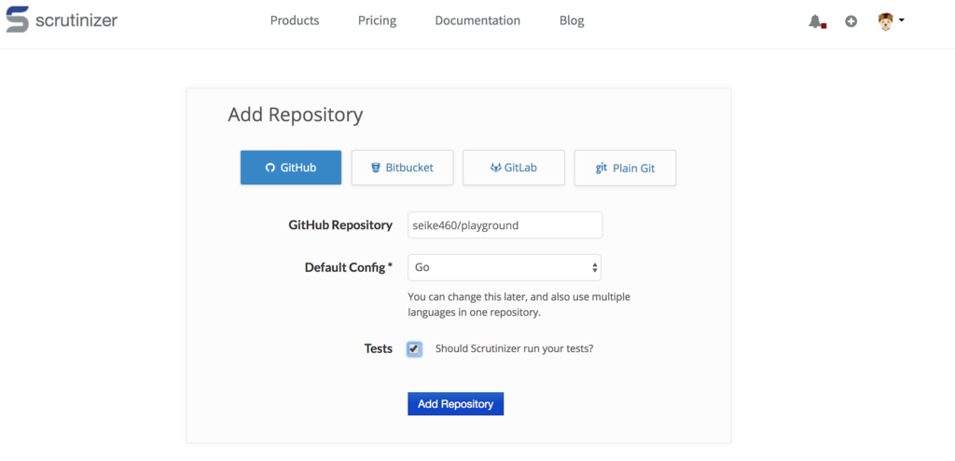This screenshot has width=955, height=461.
Task: Click the "GitHub Repository" field label
Action: [x=340, y=225]
